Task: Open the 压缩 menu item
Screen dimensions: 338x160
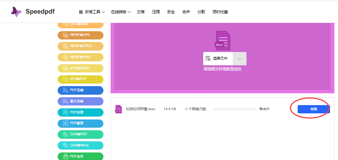Action: point(156,12)
